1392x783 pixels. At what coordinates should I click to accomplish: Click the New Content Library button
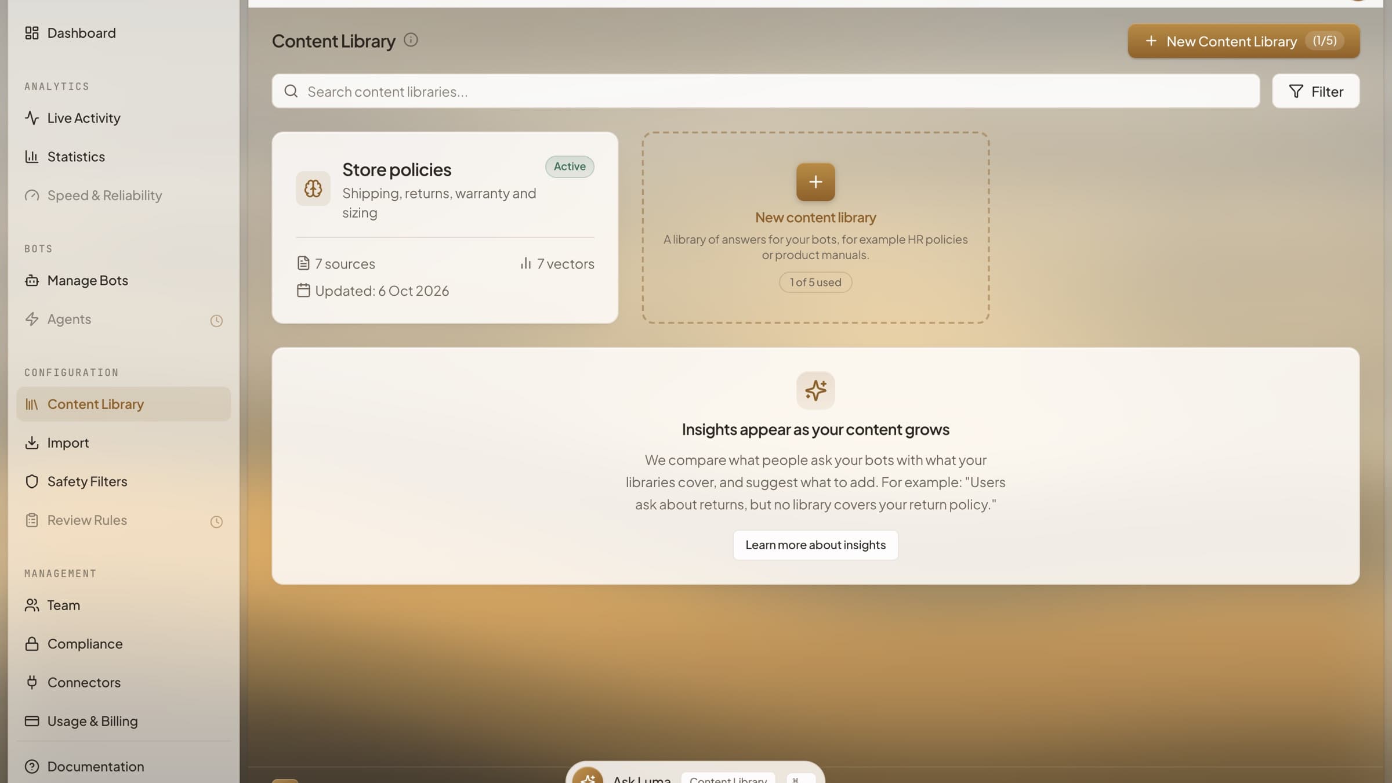1244,41
